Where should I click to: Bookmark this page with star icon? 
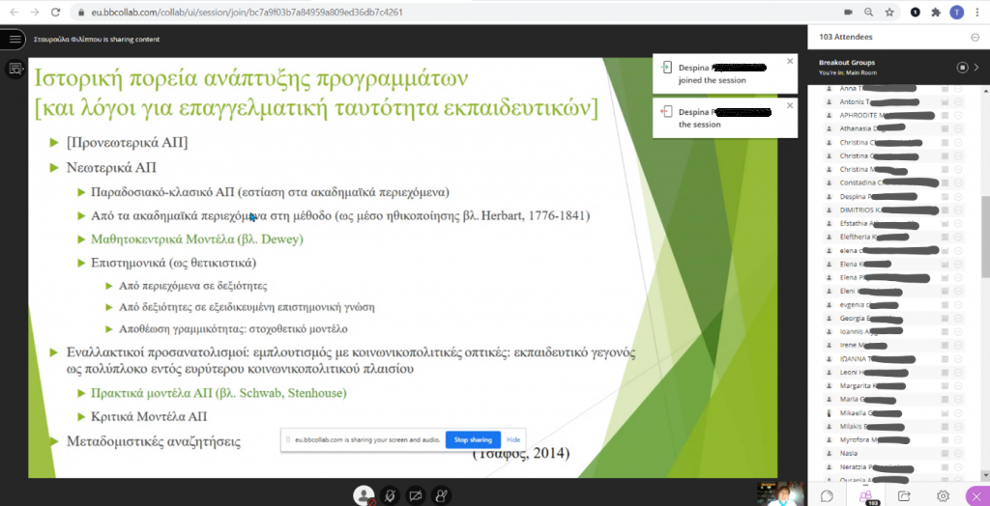tap(889, 12)
